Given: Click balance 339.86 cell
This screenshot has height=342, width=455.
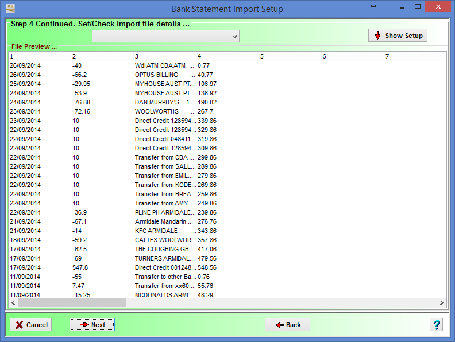Looking at the screenshot, I should click(x=207, y=121).
